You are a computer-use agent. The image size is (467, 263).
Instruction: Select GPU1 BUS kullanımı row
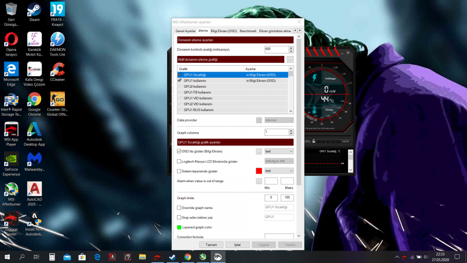click(x=232, y=110)
